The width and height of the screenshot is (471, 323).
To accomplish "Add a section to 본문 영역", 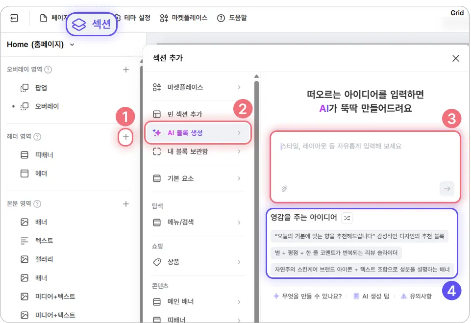I will tap(126, 204).
